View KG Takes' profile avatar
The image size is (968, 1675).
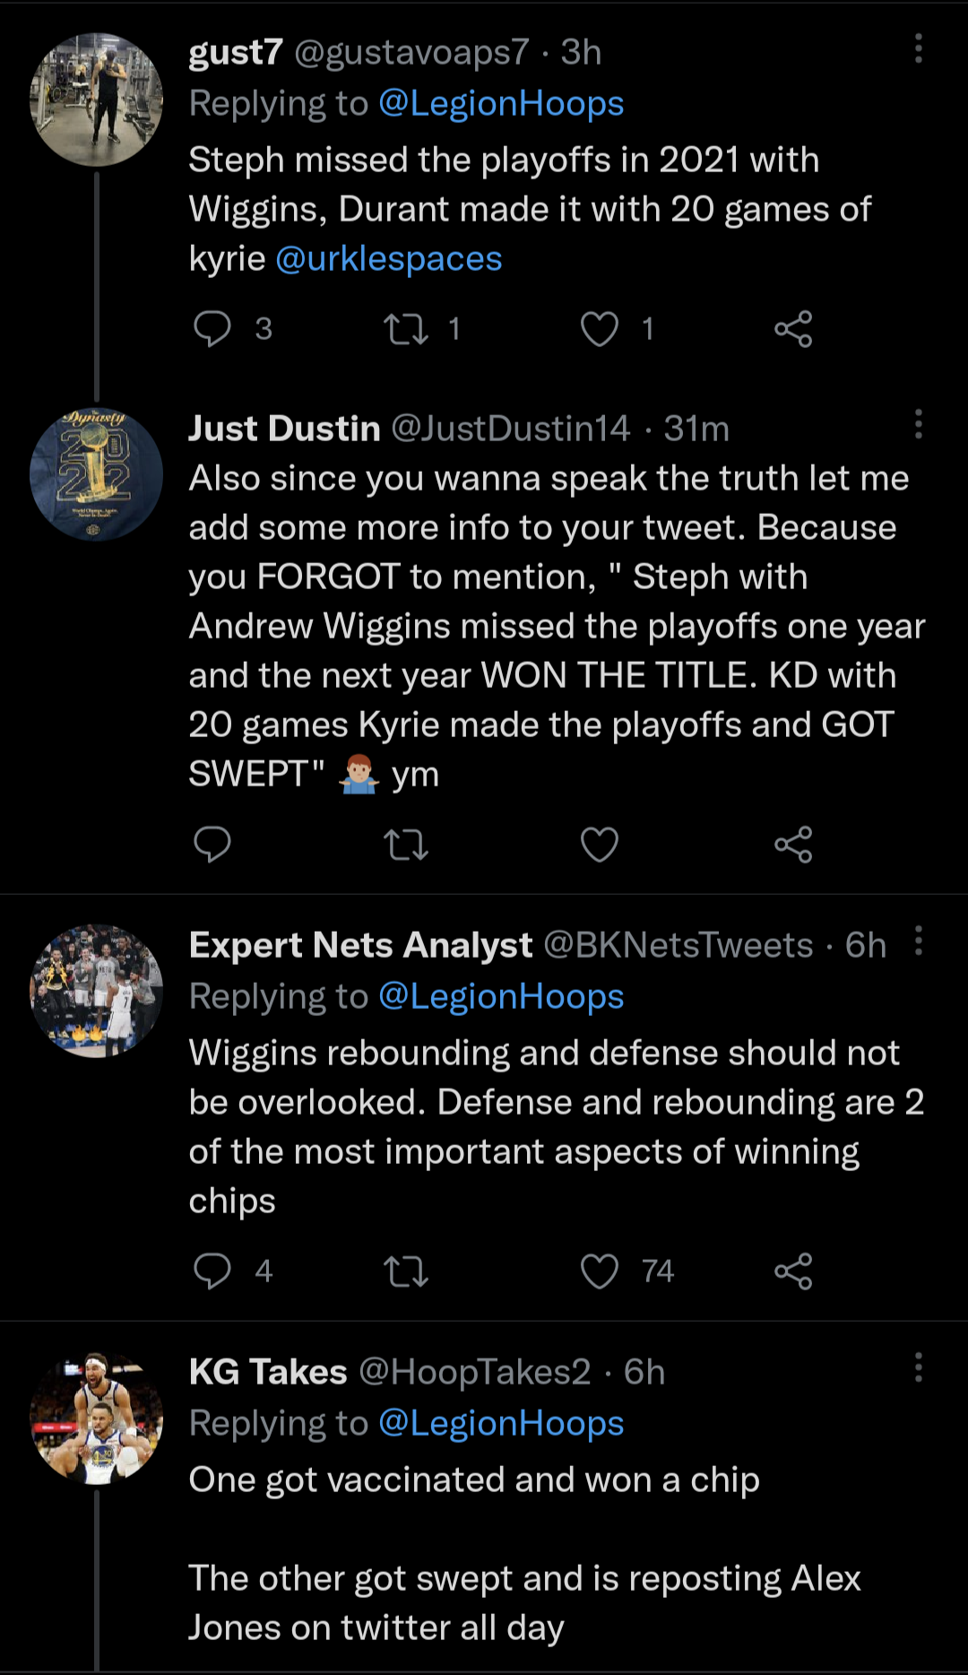[x=97, y=1419]
